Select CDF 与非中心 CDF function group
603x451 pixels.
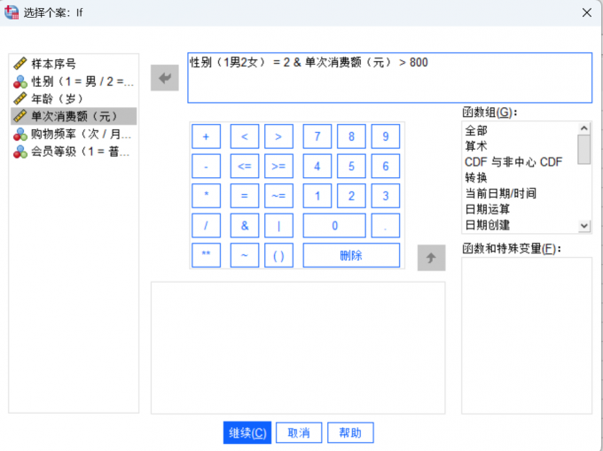[521, 162]
